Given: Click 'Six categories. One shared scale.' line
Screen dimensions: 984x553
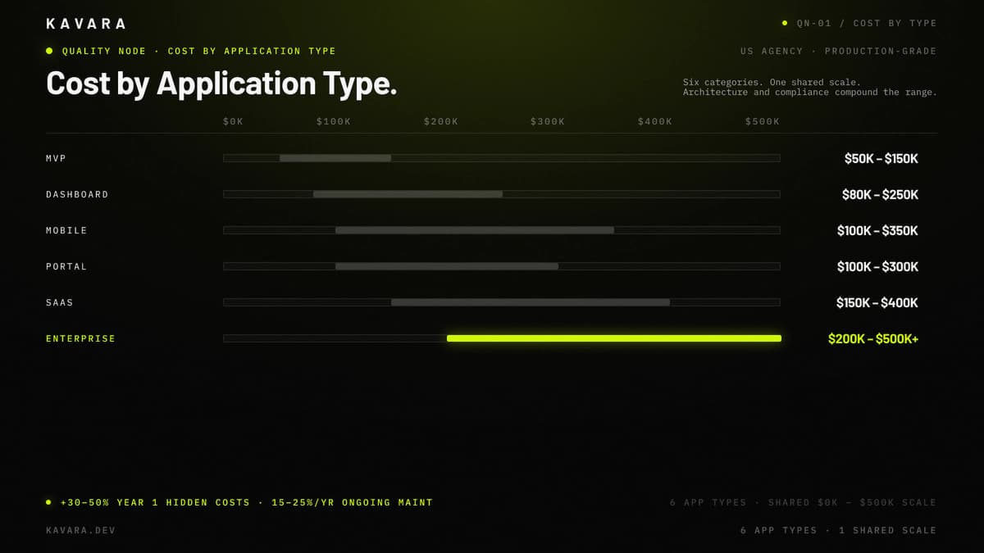Looking at the screenshot, I should [x=772, y=83].
